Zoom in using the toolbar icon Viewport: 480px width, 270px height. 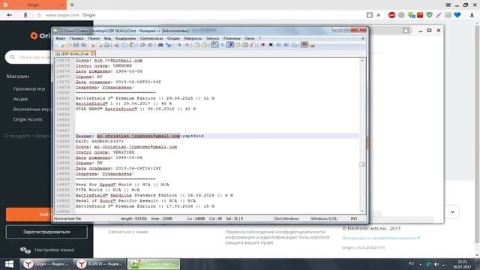click(179, 45)
